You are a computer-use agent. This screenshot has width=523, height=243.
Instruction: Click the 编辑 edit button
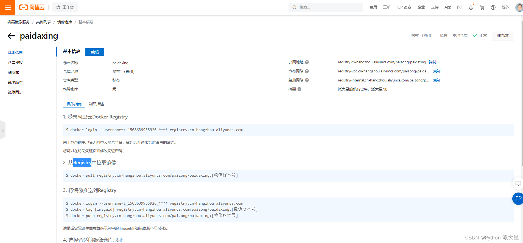[x=95, y=52]
